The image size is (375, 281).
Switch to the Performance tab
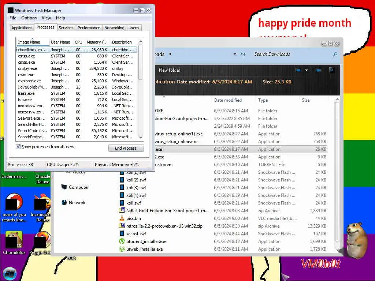[89, 28]
